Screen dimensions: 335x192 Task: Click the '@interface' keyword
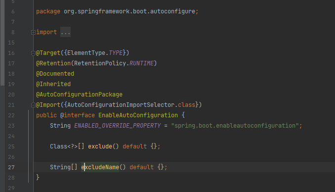pyautogui.click(x=78, y=115)
